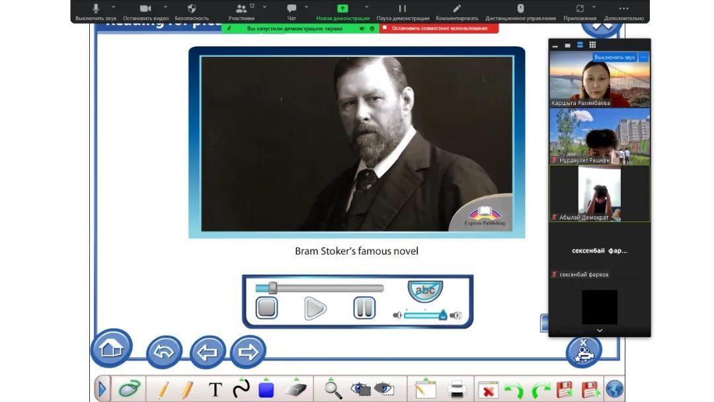Go to previous page with left arrow

pos(208,352)
